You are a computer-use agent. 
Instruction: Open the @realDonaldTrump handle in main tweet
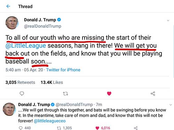coord(42,26)
